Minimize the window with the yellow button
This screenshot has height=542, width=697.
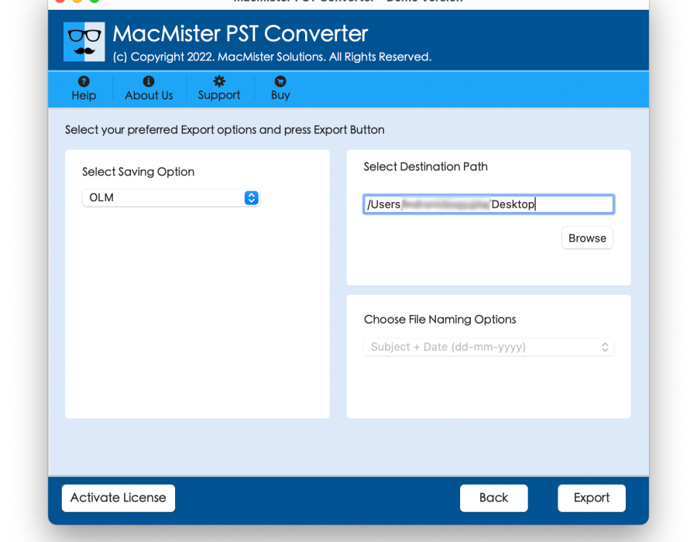[78, 1]
